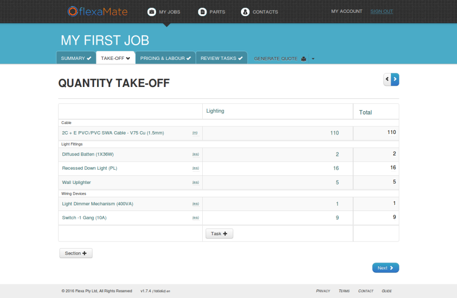Screen dimensions: 457x298
Task: Click the flexaMate logo
Action: pyautogui.click(x=98, y=11)
